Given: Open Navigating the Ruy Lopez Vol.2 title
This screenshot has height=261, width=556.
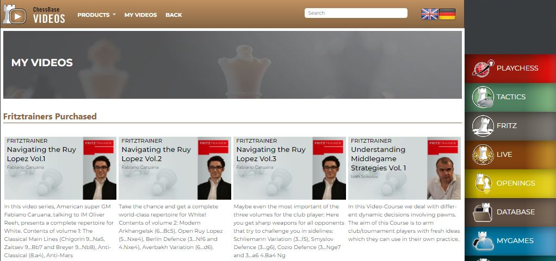Looking at the screenshot, I should 156,154.
